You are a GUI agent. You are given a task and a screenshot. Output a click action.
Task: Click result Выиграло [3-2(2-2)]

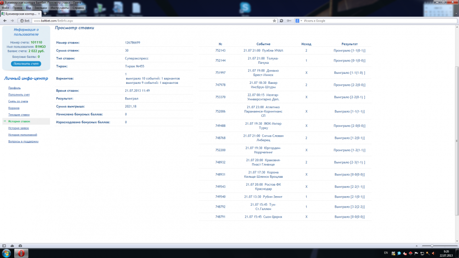pyautogui.click(x=349, y=207)
